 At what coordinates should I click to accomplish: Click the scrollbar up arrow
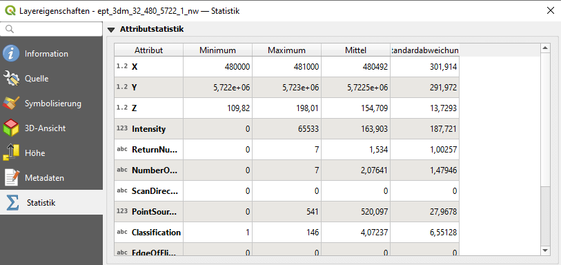coord(544,48)
